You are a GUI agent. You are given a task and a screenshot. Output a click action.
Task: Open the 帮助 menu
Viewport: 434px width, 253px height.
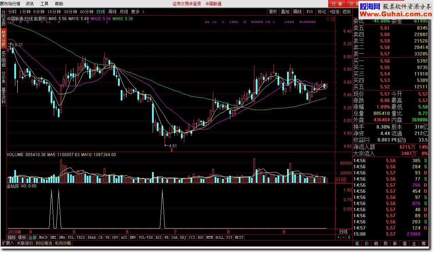[x=59, y=4]
